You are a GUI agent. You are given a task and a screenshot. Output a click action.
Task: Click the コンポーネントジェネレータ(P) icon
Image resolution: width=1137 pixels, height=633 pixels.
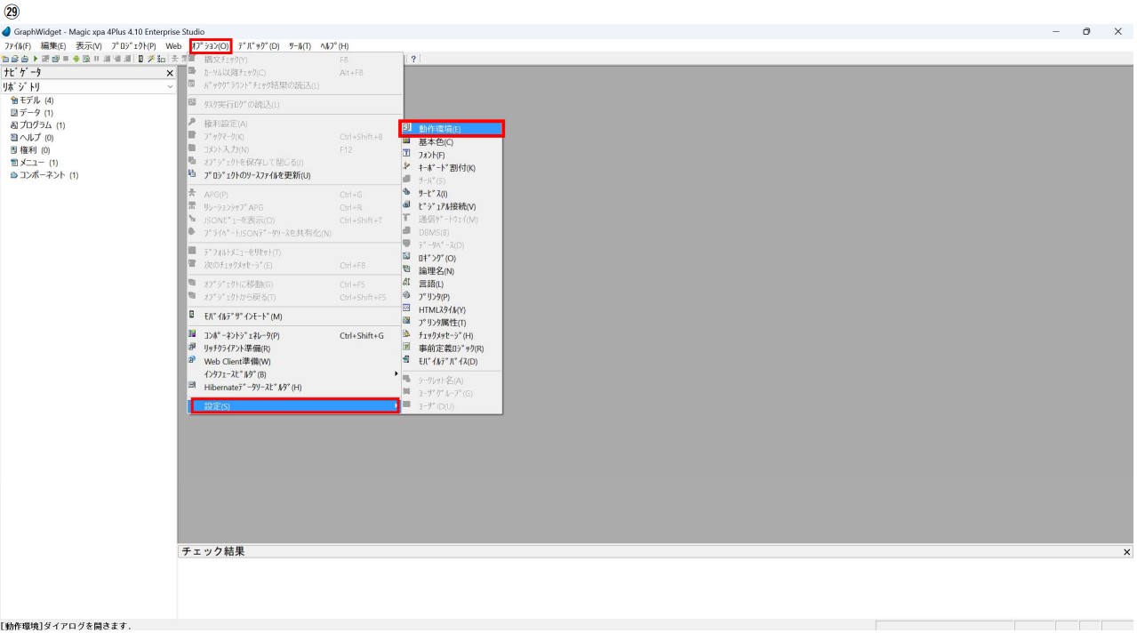coord(192,335)
